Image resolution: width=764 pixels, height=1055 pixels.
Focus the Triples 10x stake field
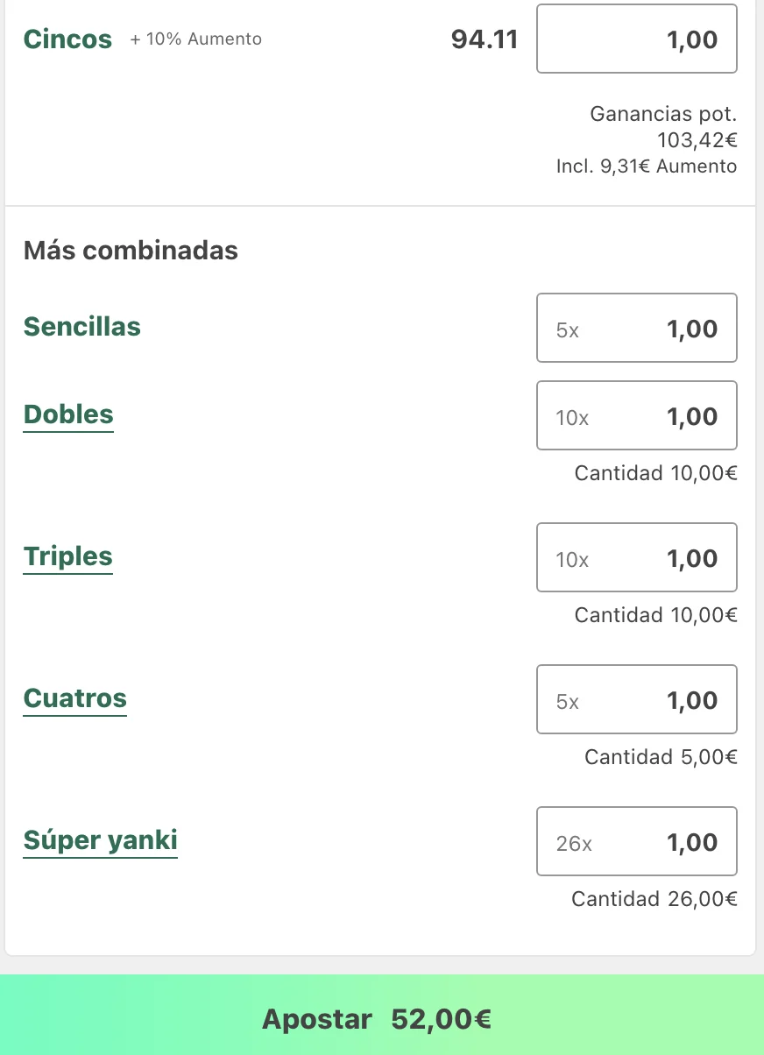tap(636, 558)
